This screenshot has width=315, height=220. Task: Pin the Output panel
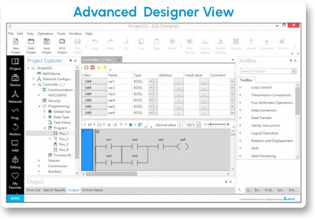click(226, 181)
